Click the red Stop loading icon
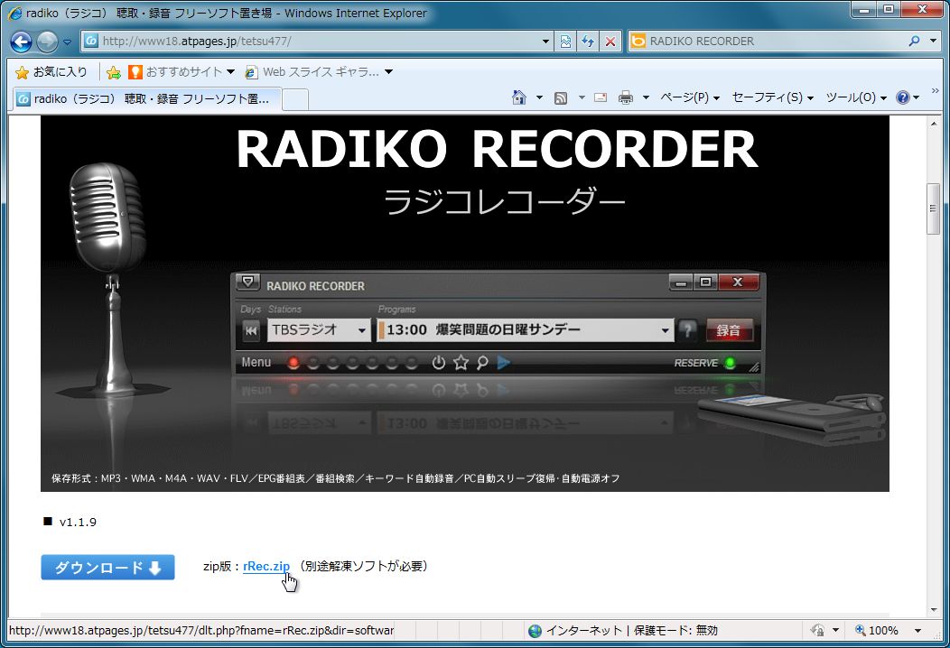950x648 pixels. 610,42
